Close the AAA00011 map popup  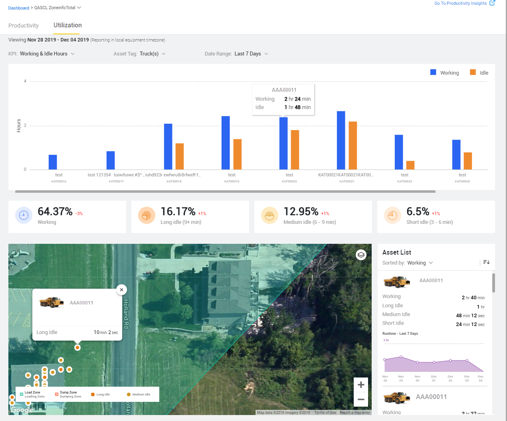pyautogui.click(x=121, y=290)
